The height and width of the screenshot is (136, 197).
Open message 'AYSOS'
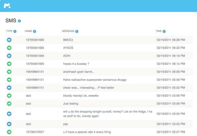click(x=68, y=48)
